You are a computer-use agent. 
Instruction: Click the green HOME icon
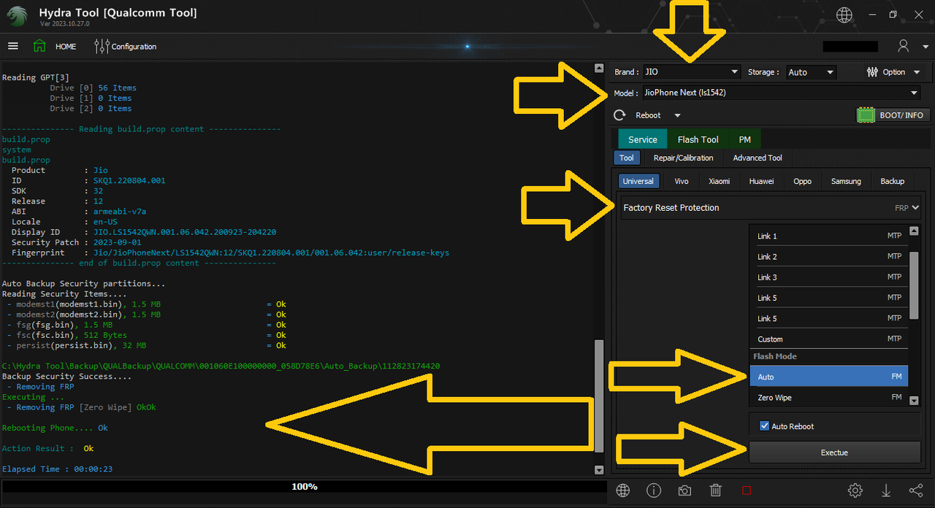click(39, 46)
